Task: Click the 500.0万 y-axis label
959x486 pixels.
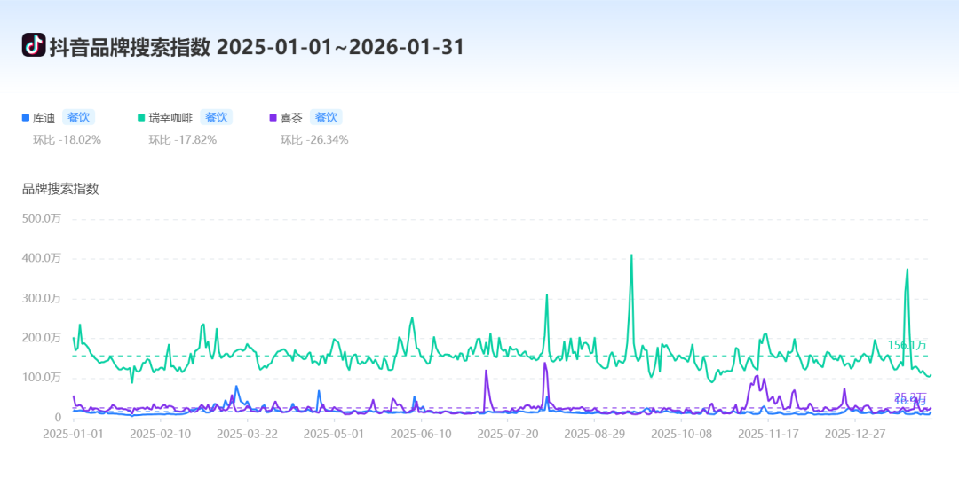Action: click(x=42, y=218)
